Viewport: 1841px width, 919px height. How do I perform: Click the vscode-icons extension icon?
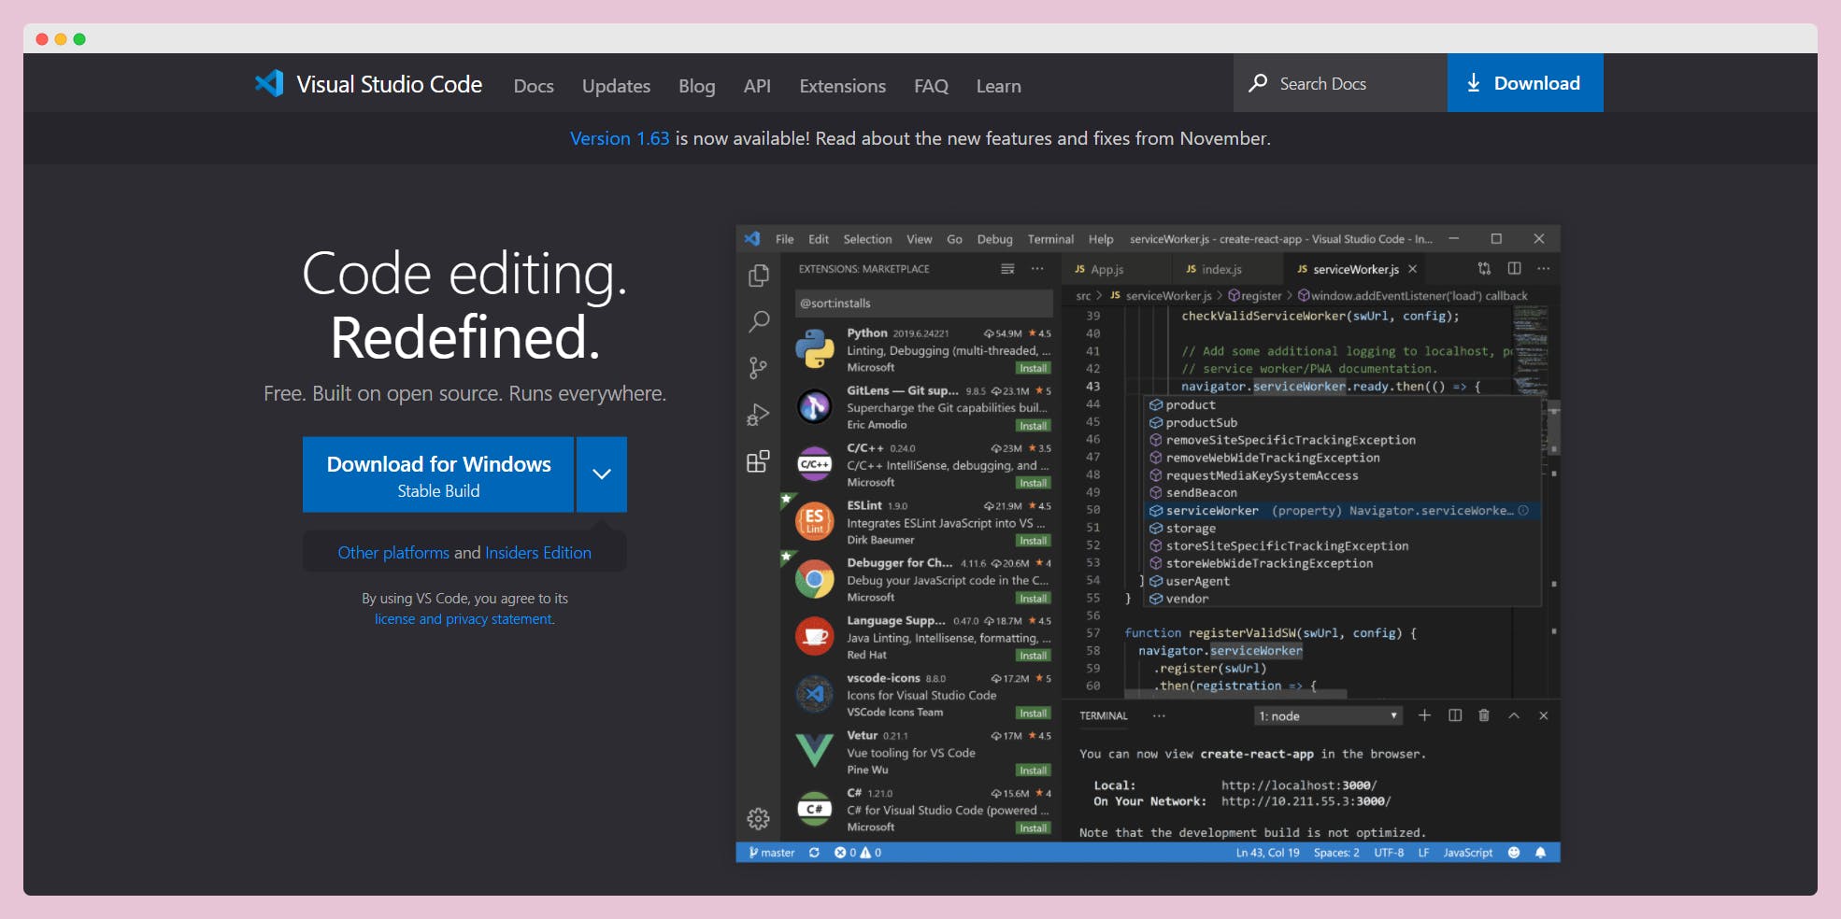[815, 694]
